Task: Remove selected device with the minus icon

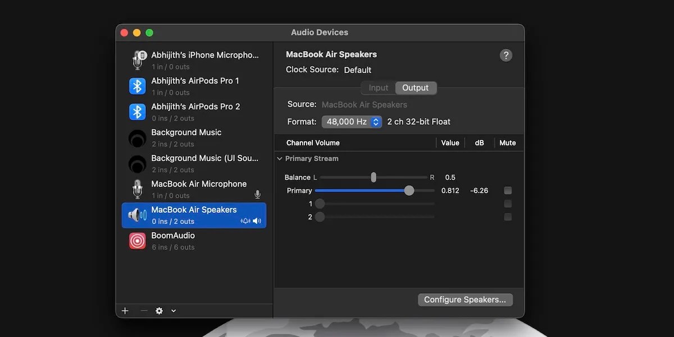Action: (x=142, y=310)
